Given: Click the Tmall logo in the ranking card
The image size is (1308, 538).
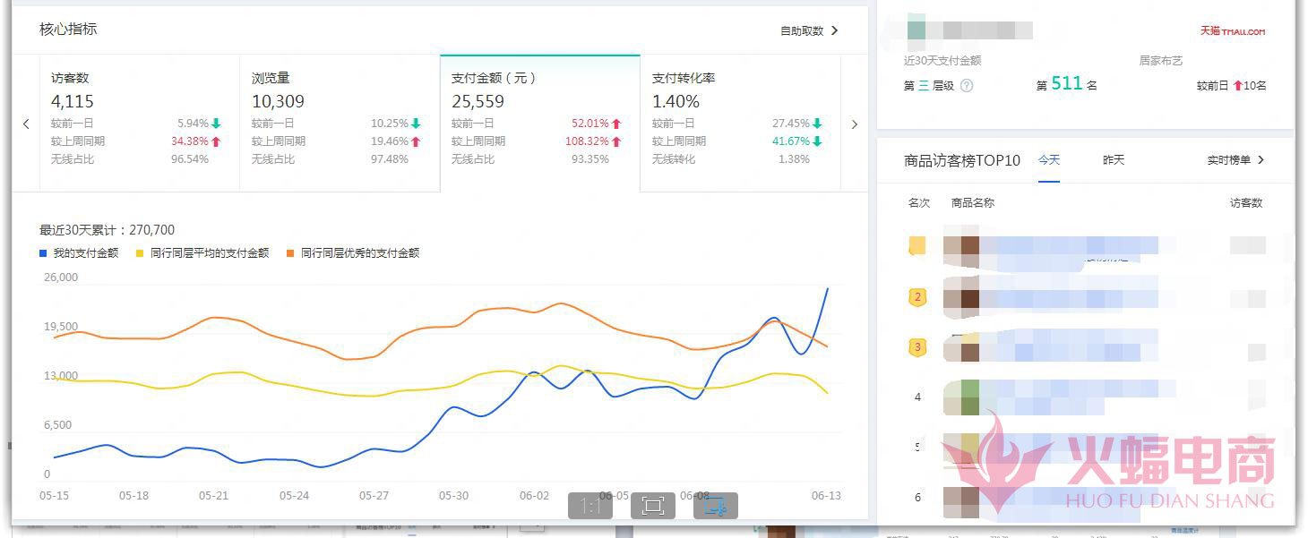Looking at the screenshot, I should (1232, 31).
